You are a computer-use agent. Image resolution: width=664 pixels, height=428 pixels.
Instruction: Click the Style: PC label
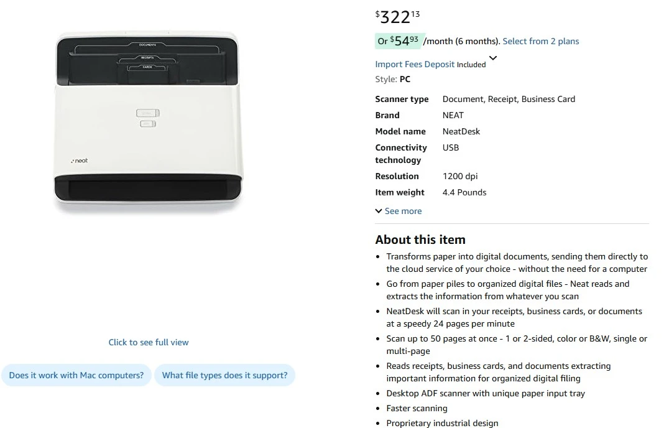coord(392,79)
